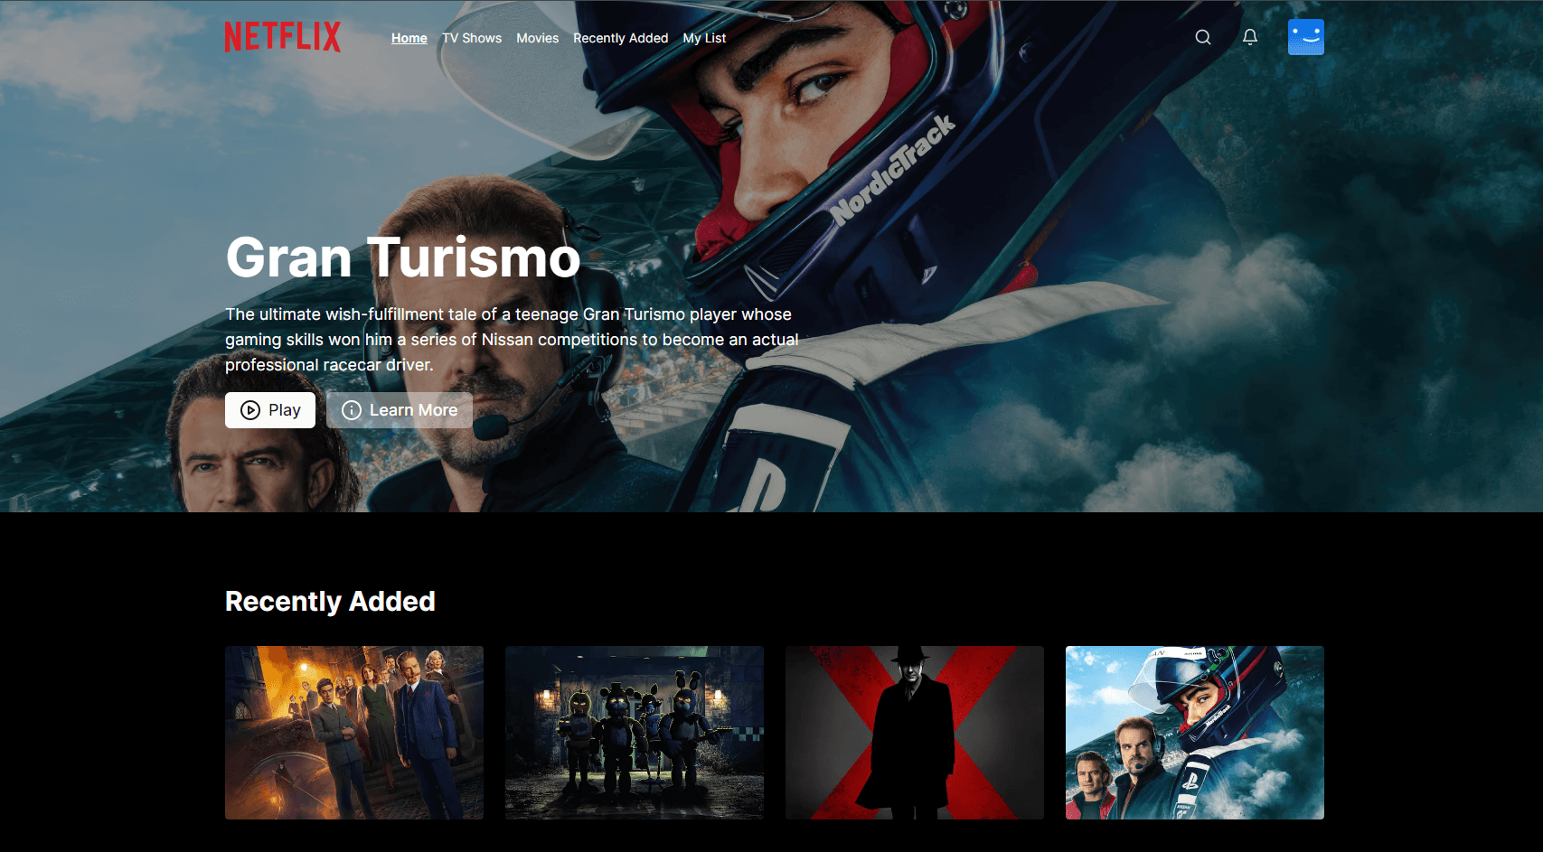Image resolution: width=1543 pixels, height=852 pixels.
Task: Open the Venice mystery ensemble movie thumbnail
Action: [354, 733]
